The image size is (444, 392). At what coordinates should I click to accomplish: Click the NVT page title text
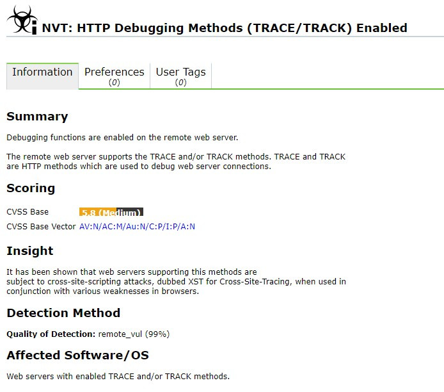coord(225,28)
